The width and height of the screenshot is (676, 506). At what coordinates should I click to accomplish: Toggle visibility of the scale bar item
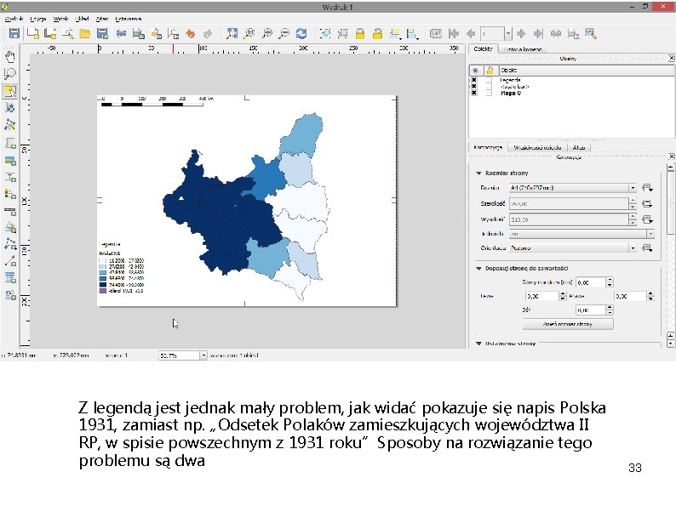pyautogui.click(x=473, y=86)
